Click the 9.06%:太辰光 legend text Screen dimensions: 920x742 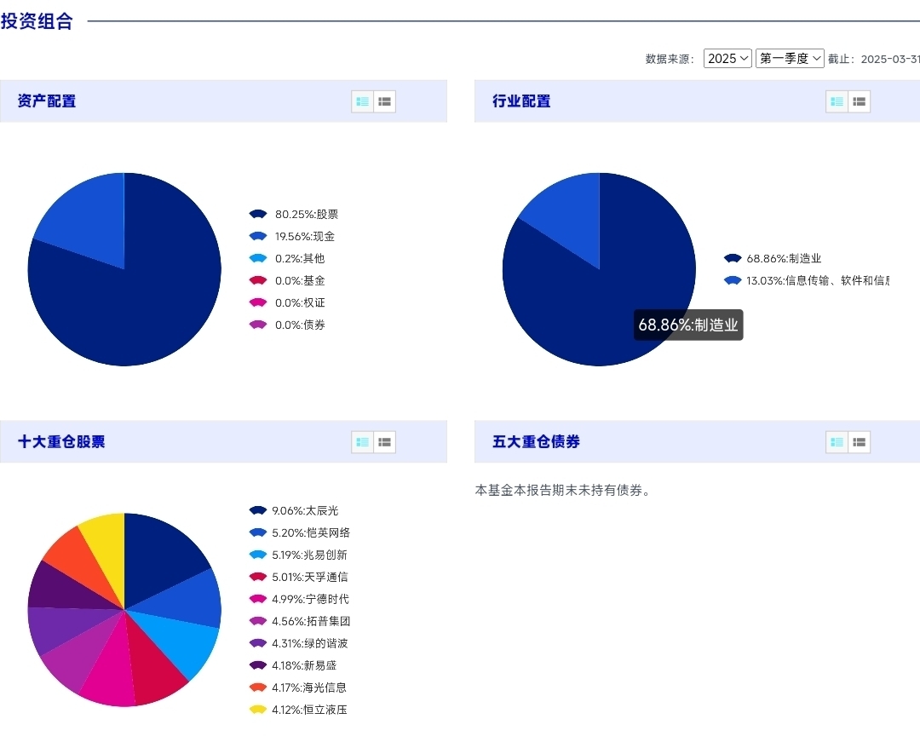(305, 511)
